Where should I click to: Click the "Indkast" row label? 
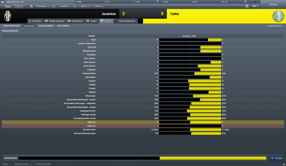(92, 85)
